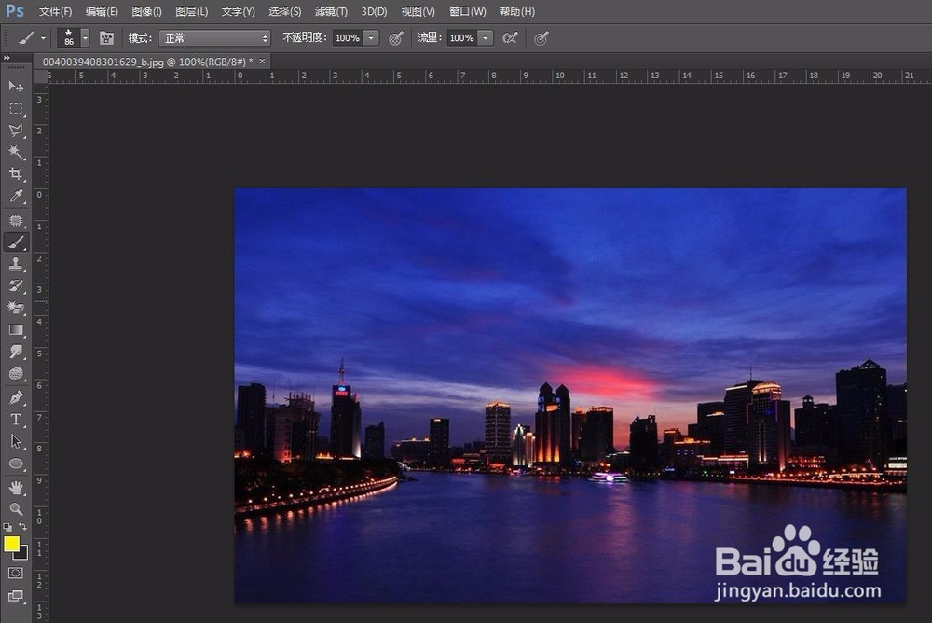Open the 图层(L) menu
Image resolution: width=932 pixels, height=623 pixels.
[192, 11]
